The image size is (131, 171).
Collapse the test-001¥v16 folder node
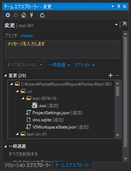click(x=23, y=98)
